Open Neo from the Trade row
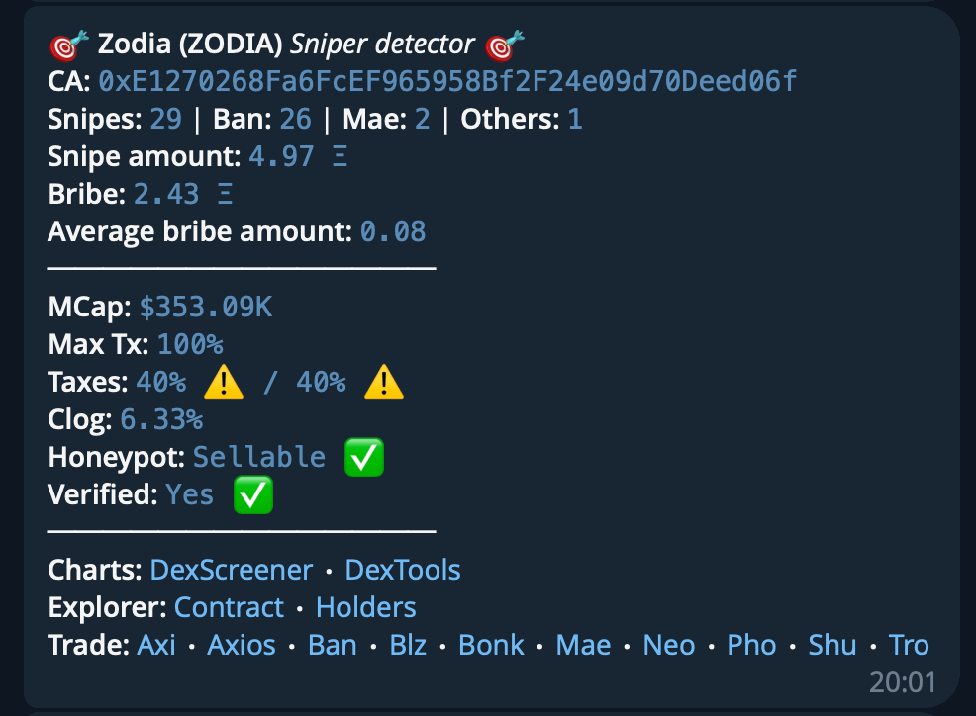 [668, 644]
